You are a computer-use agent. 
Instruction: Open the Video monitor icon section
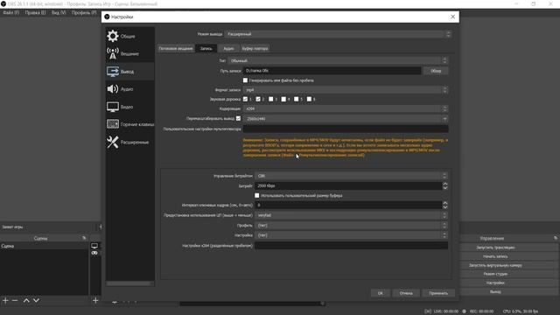[x=113, y=107]
